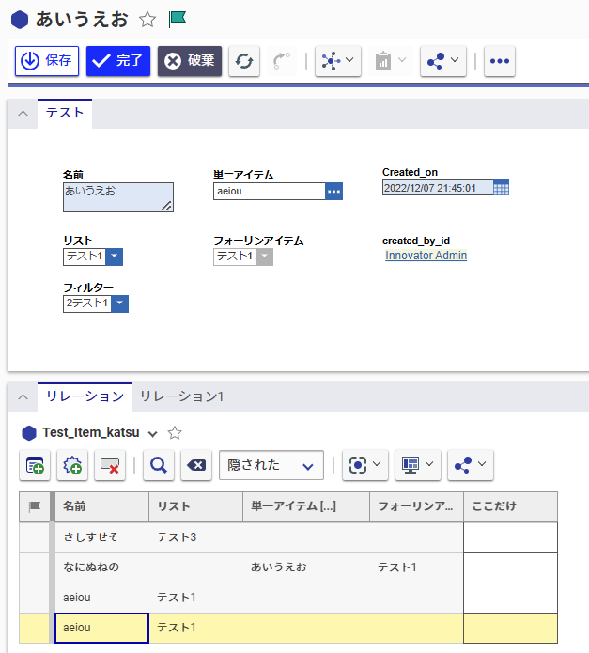
Task: Collapse the テスト form section chevron
Action: point(23,114)
